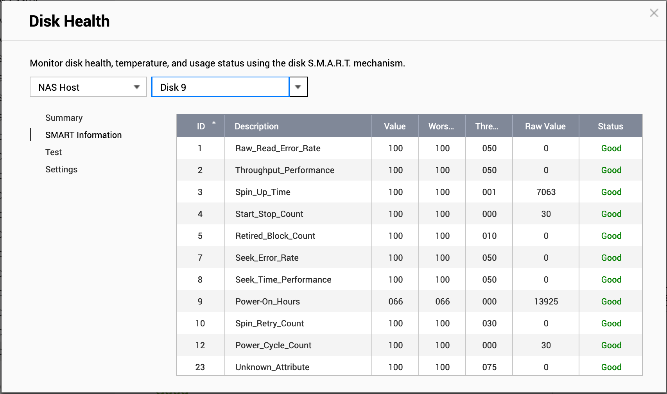Click raw value 7063 for Spin_Up_Time
Screen dimensions: 667x394
click(546, 192)
